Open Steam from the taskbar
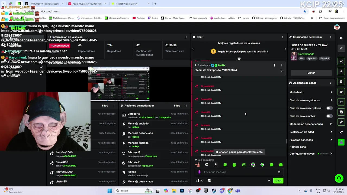The width and height of the screenshot is (347, 195). coord(214,191)
